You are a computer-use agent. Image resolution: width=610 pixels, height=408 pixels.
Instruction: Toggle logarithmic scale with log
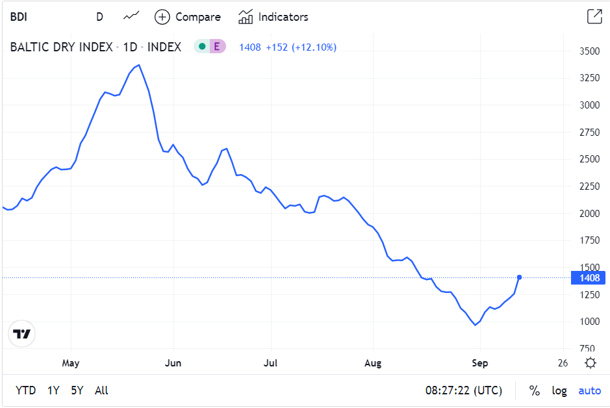tap(559, 390)
